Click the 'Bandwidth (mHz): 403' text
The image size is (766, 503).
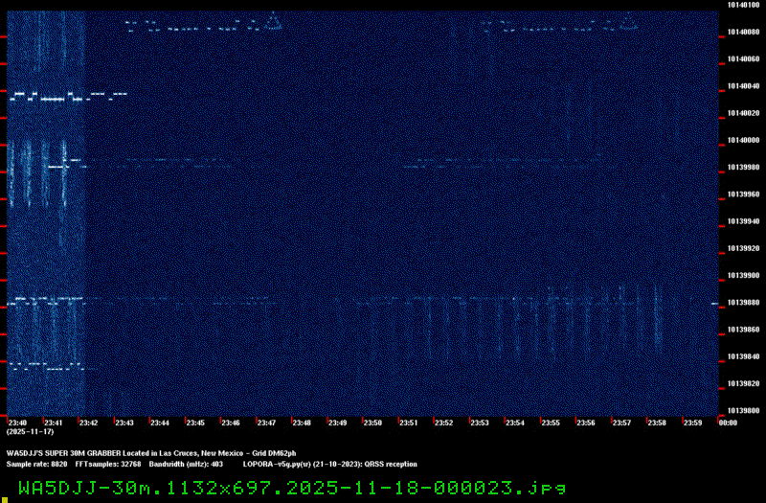(x=186, y=464)
